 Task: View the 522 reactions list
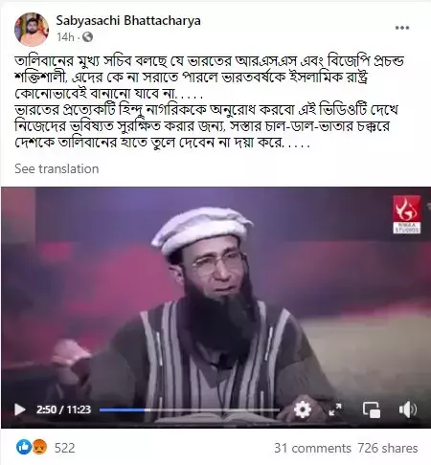click(64, 448)
